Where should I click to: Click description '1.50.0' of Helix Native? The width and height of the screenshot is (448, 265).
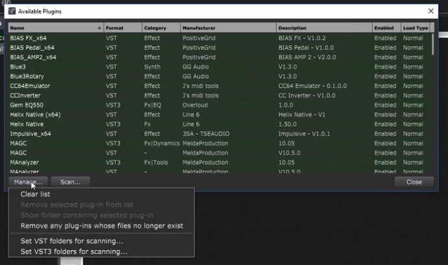pos(288,124)
